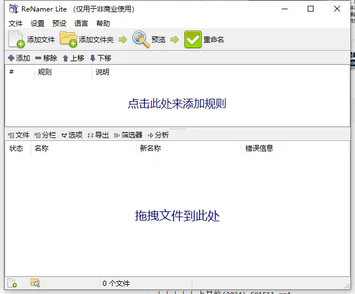Open the 设置 menu
The image size is (355, 294).
37,23
